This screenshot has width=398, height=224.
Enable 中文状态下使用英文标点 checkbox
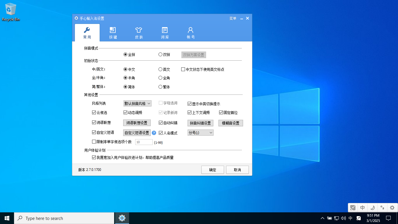pos(183,69)
